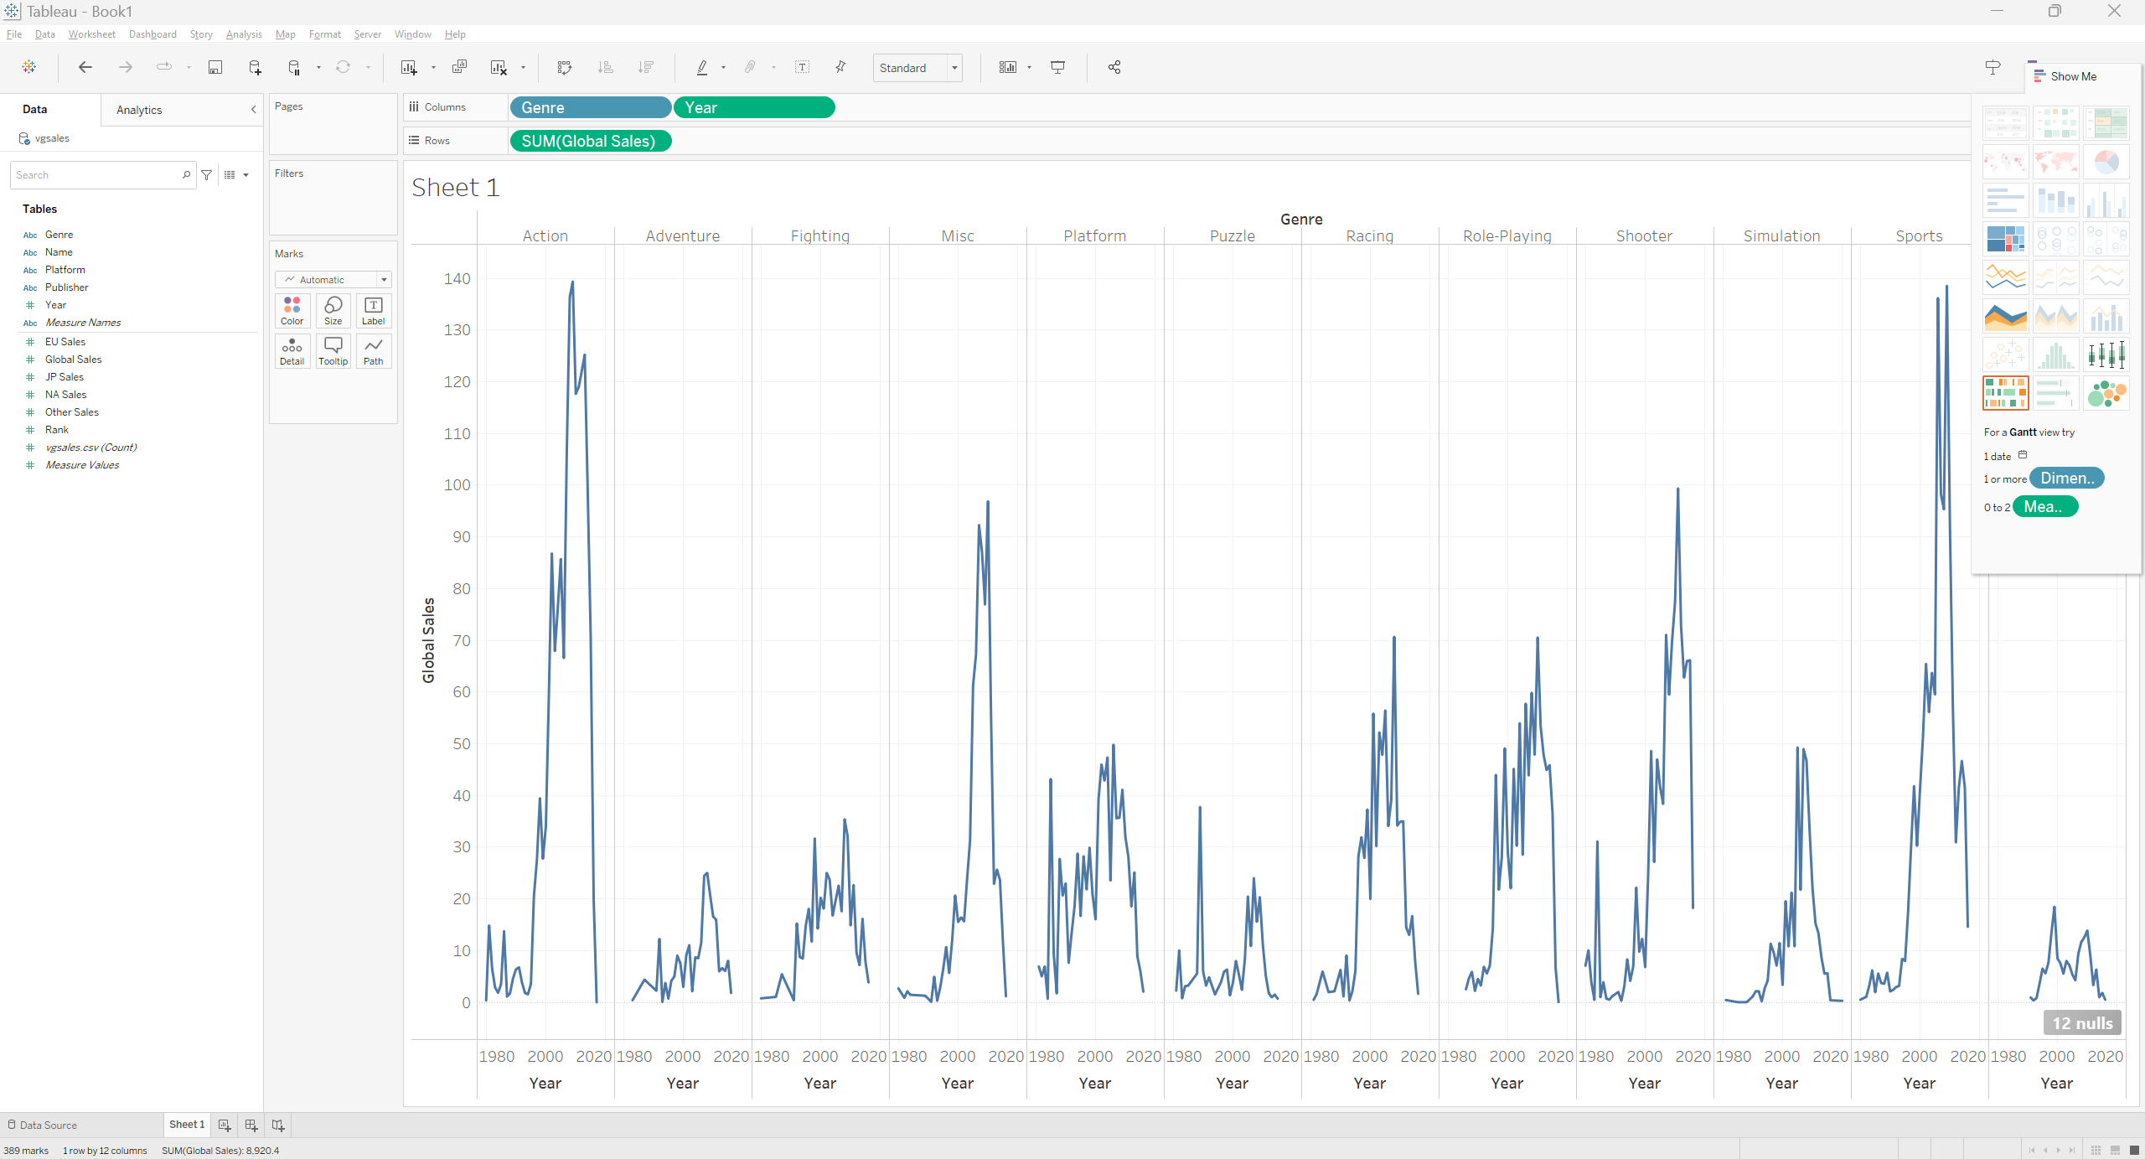2145x1159 pixels.
Task: Click the pause auto updates icon
Action: (294, 67)
